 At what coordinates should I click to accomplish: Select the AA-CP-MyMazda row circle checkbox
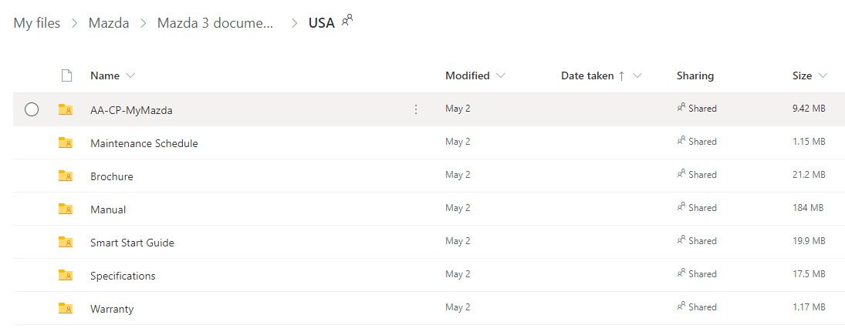click(32, 109)
